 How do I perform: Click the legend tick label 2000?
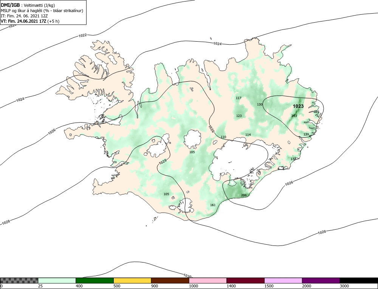coord(307,286)
